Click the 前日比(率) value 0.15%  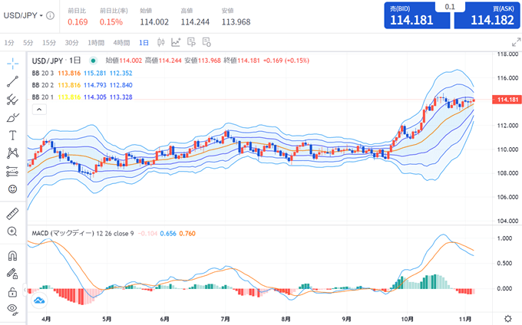pos(111,22)
